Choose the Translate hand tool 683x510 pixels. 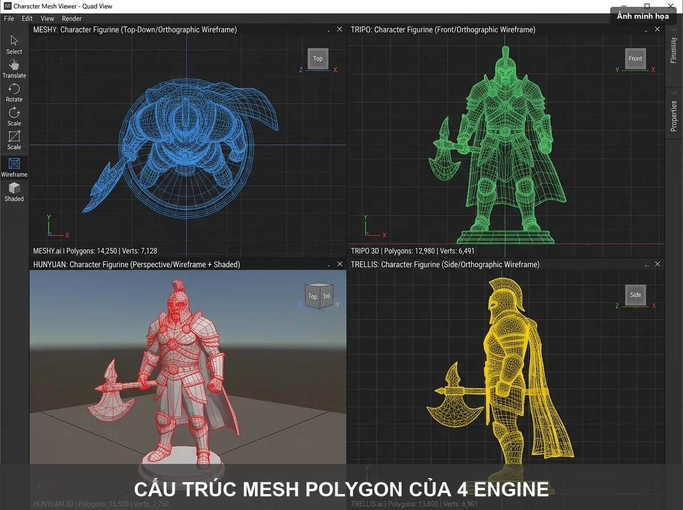(x=14, y=68)
